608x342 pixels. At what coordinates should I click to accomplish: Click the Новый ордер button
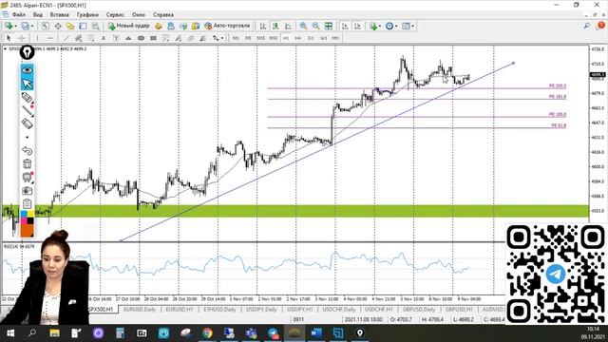129,26
